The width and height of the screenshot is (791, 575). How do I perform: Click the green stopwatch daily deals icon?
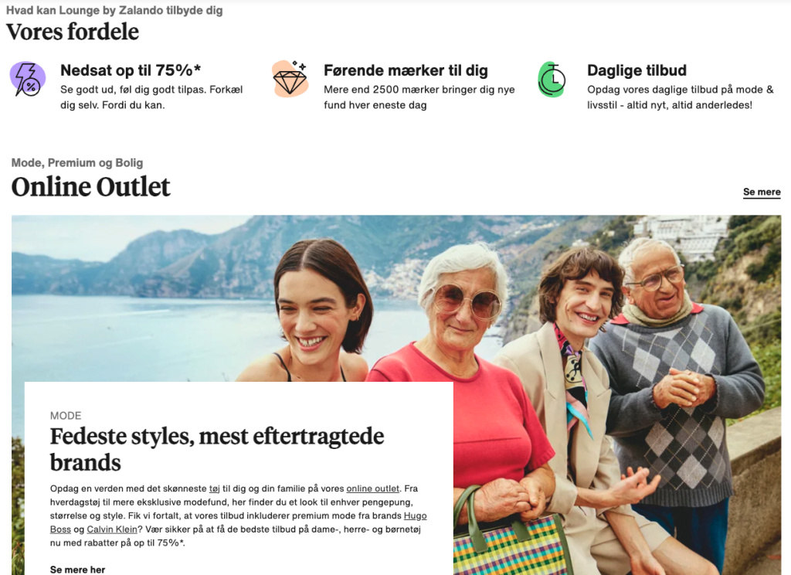click(x=552, y=79)
